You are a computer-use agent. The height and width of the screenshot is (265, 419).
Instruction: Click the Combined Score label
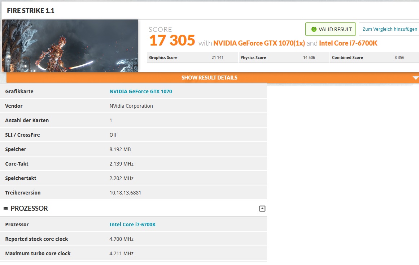[x=348, y=57]
